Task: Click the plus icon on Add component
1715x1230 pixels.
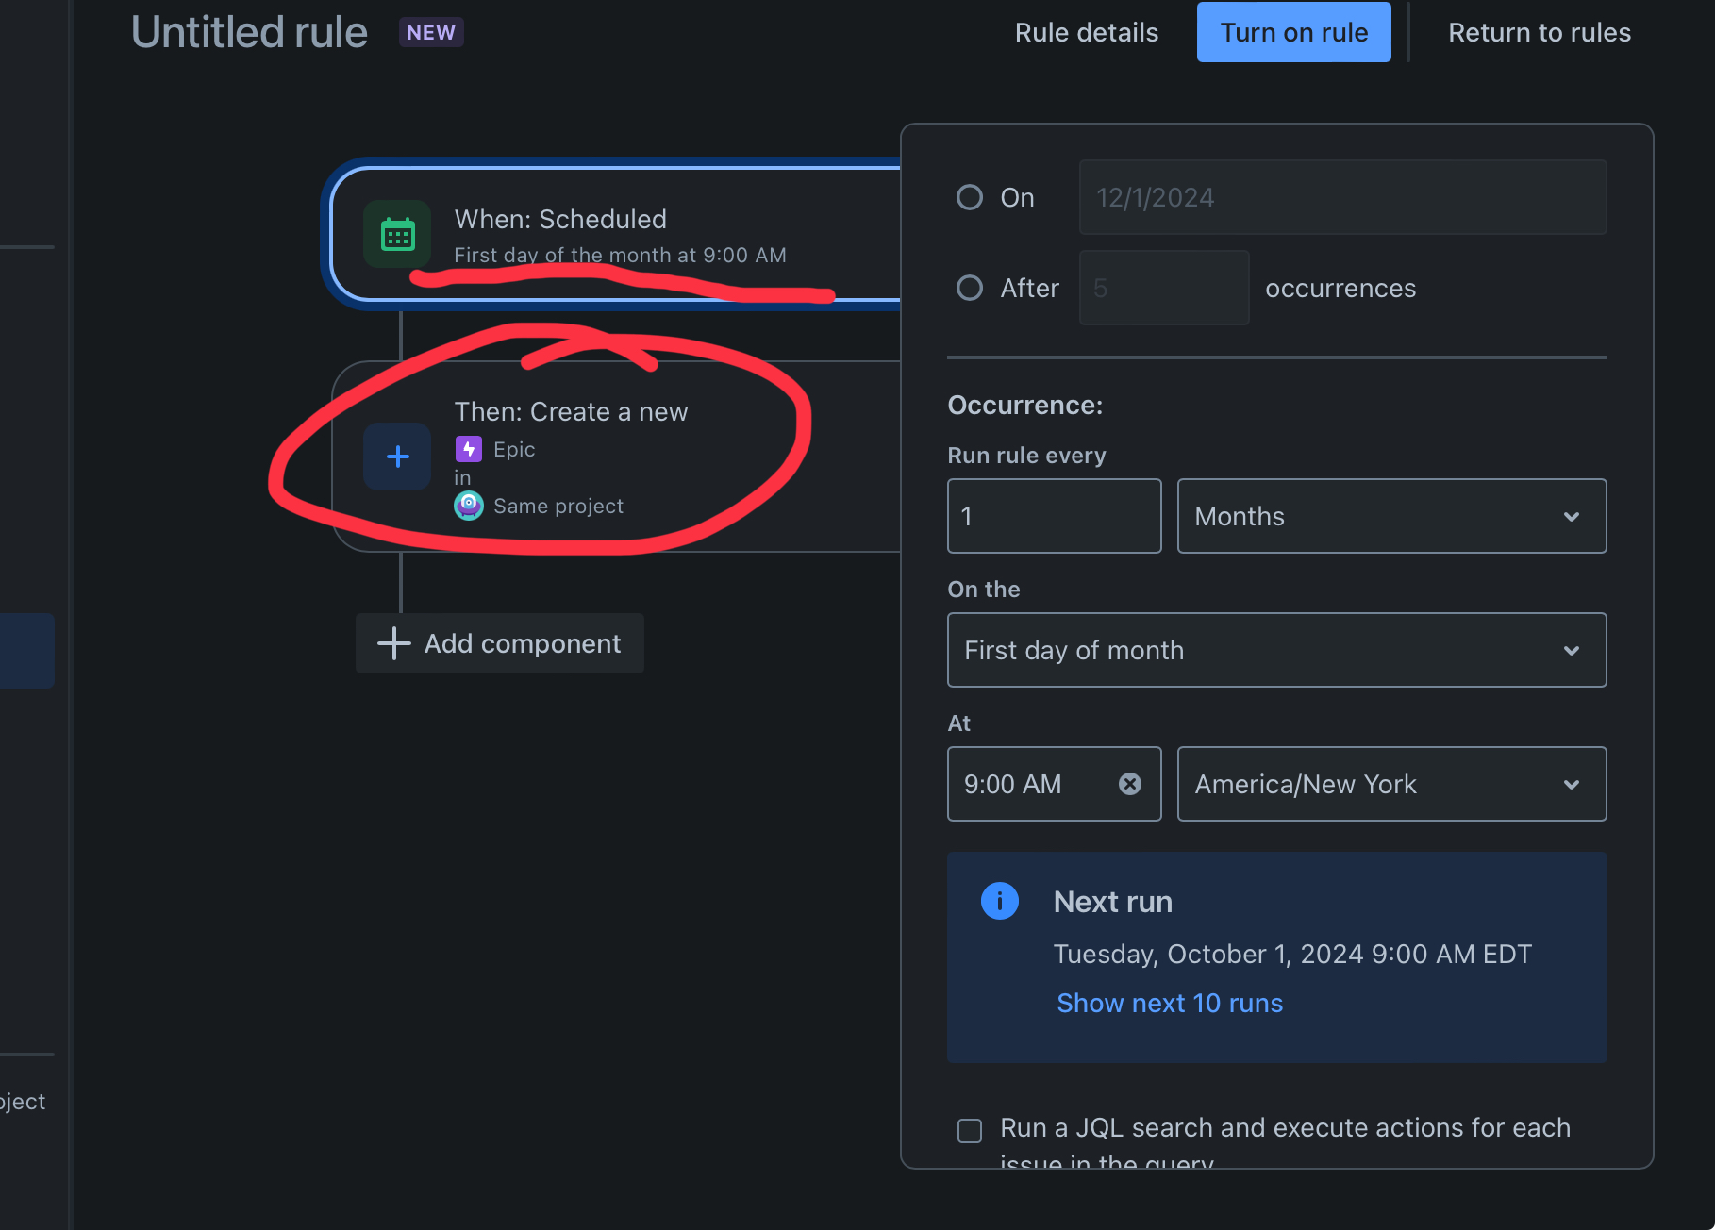Action: pyautogui.click(x=393, y=642)
